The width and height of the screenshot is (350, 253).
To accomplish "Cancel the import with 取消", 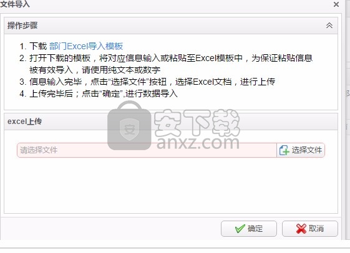I will click(310, 229).
